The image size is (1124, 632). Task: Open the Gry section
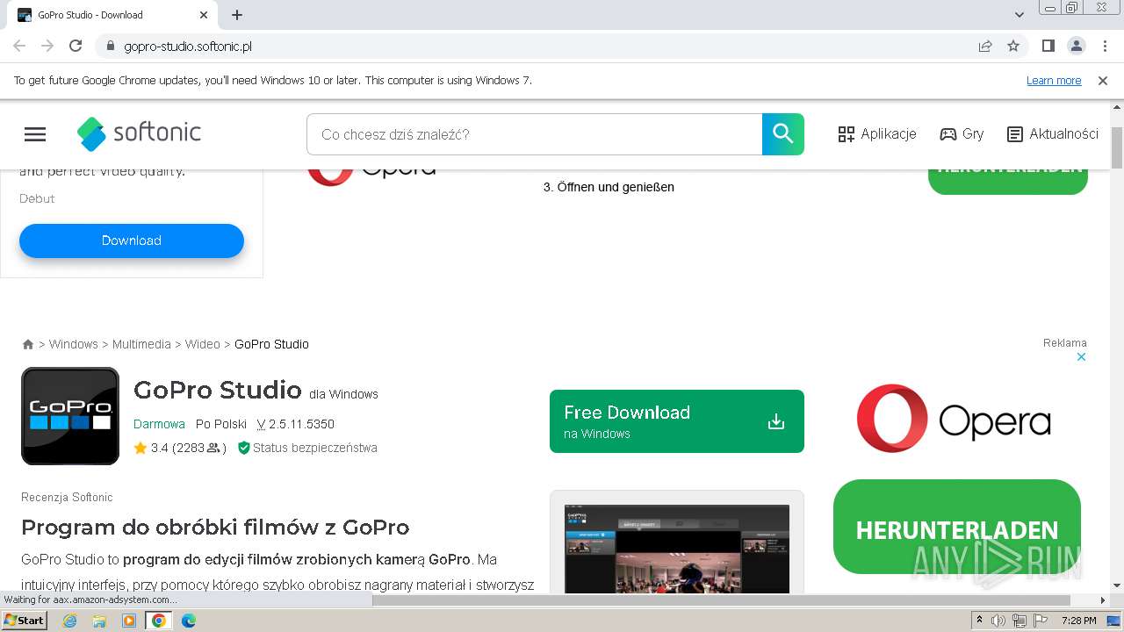pos(962,134)
